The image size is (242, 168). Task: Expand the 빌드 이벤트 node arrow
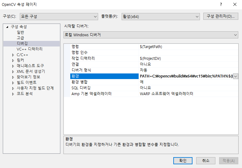[13, 83]
